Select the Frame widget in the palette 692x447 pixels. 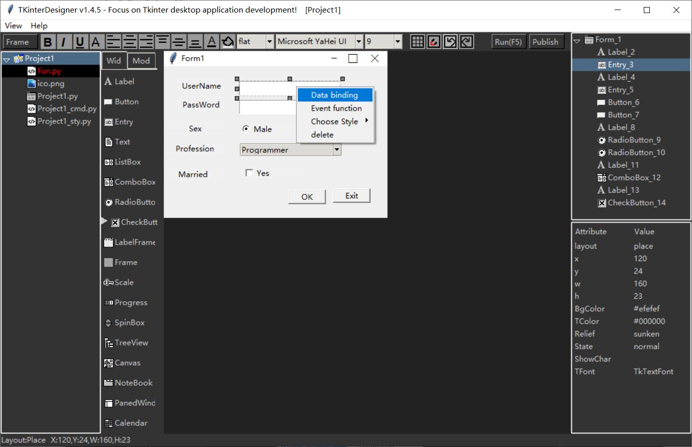point(121,262)
